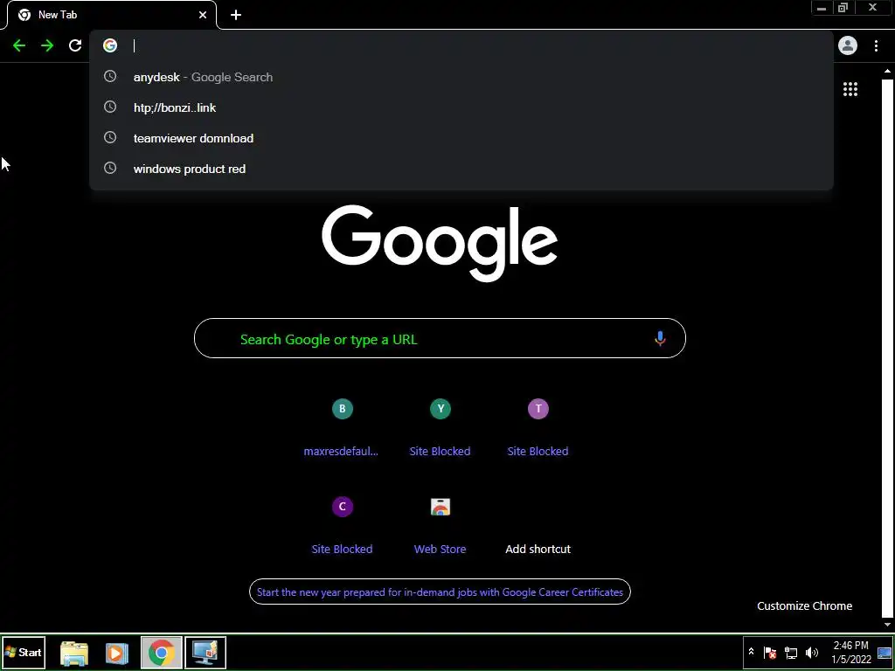Open the T Site Blocked shortcut

point(538,426)
